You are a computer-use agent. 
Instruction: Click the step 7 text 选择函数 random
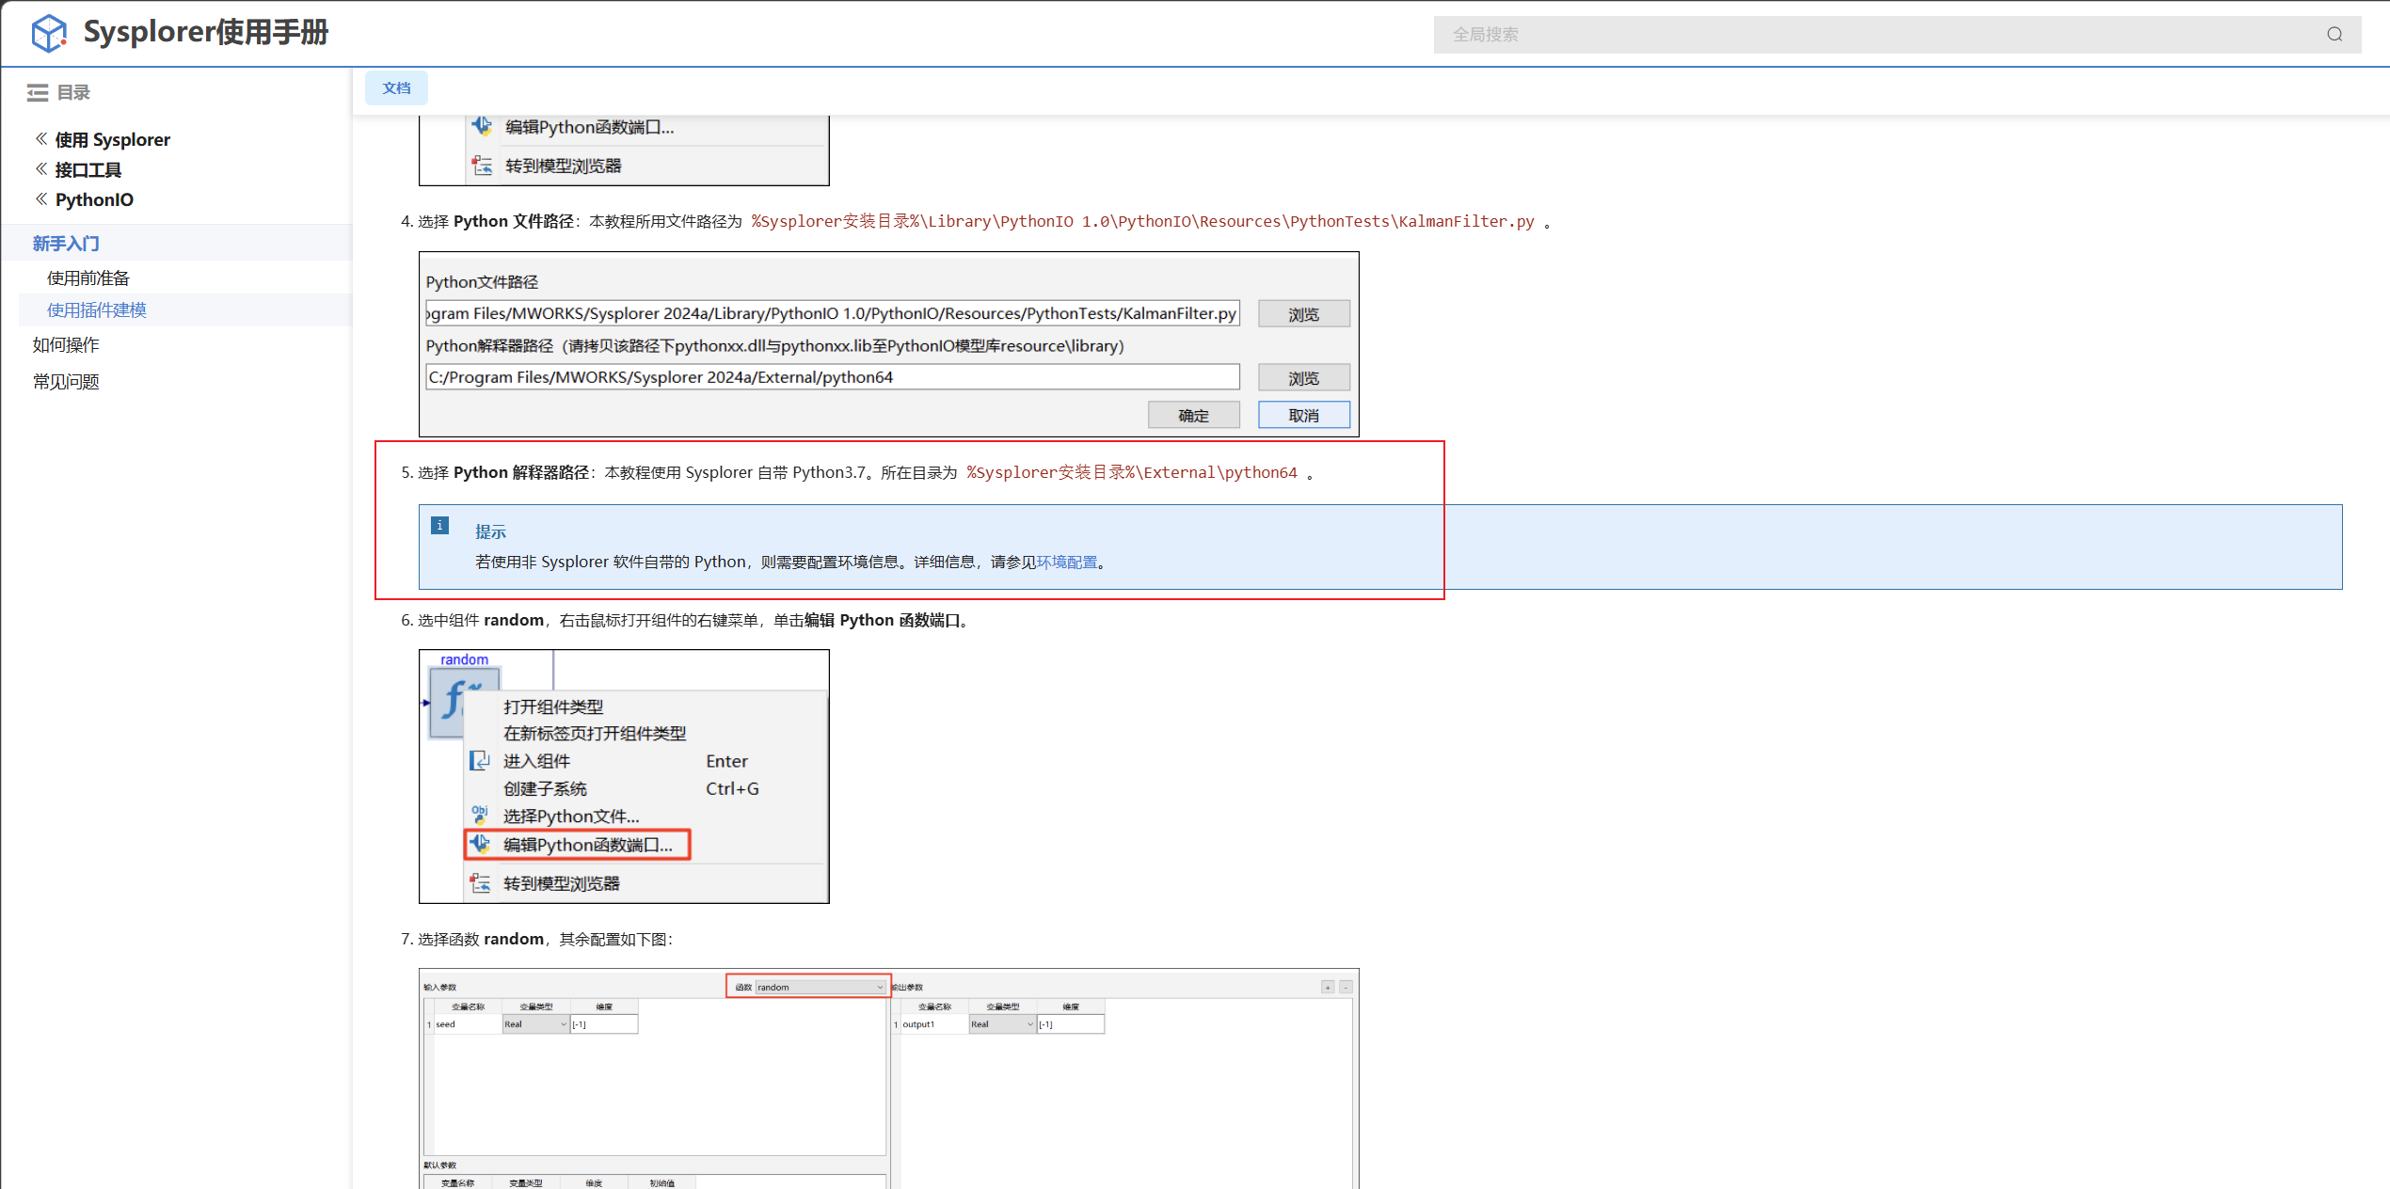(481, 939)
